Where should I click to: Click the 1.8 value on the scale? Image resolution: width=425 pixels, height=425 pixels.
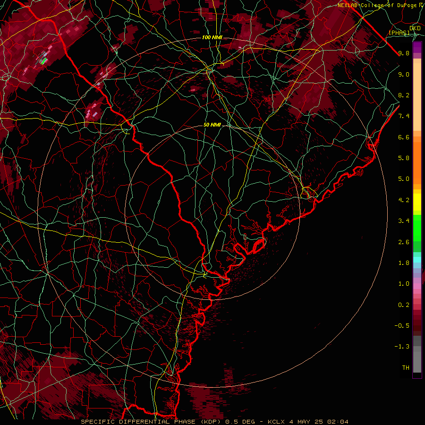click(404, 263)
